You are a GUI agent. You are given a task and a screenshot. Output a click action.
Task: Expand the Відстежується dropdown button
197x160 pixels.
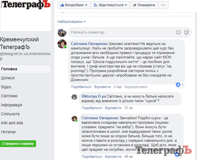click(x=110, y=5)
